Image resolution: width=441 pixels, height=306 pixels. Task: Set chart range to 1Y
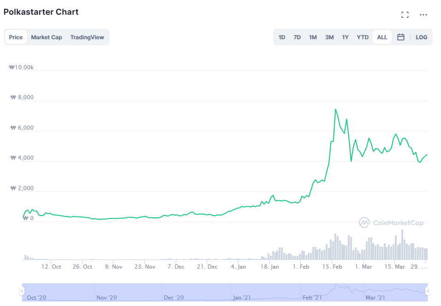pyautogui.click(x=345, y=37)
